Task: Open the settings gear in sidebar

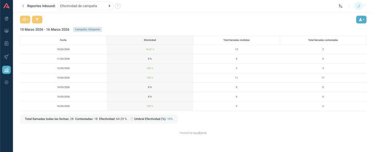Action: coord(6,82)
